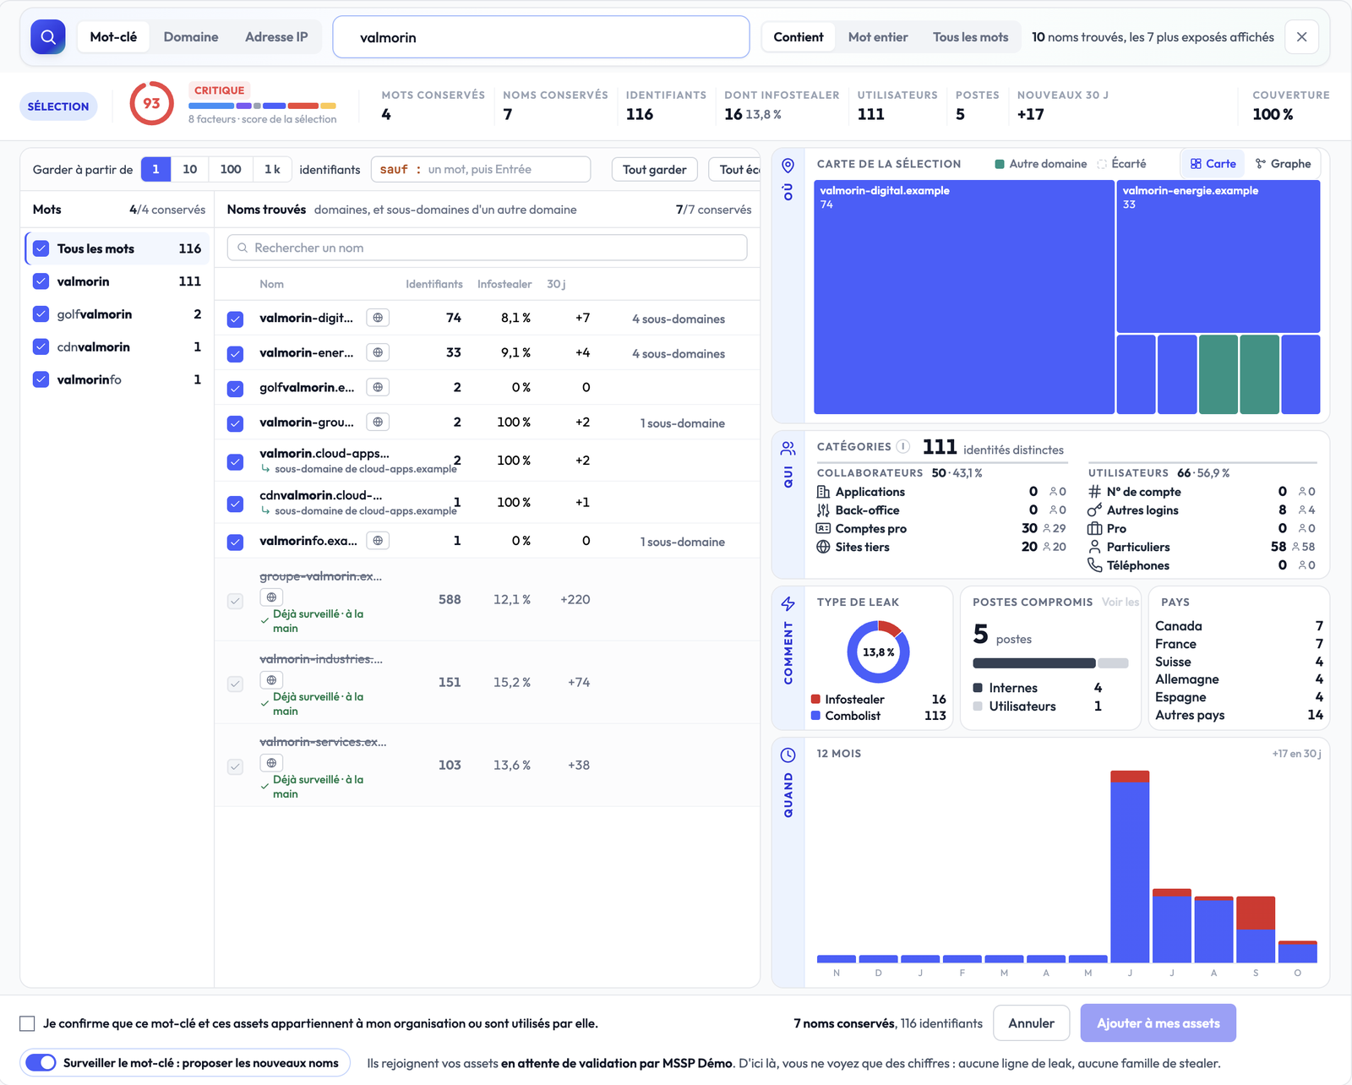Expand '4 sous-domaines' of valmorin-ener…
The width and height of the screenshot is (1352, 1085).
point(679,353)
